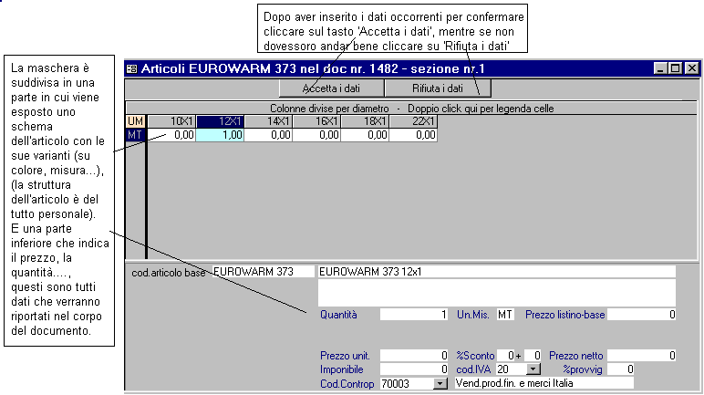Screen dimensions: 704x395
Task: Click the MT row header cell
Action: pos(135,135)
